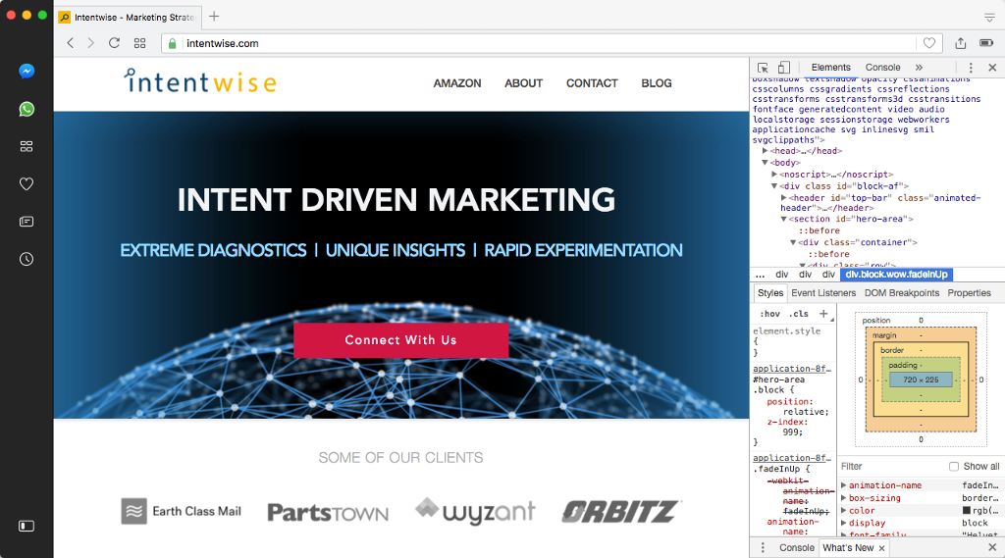
Task: Close the DevTools panel
Action: [992, 68]
